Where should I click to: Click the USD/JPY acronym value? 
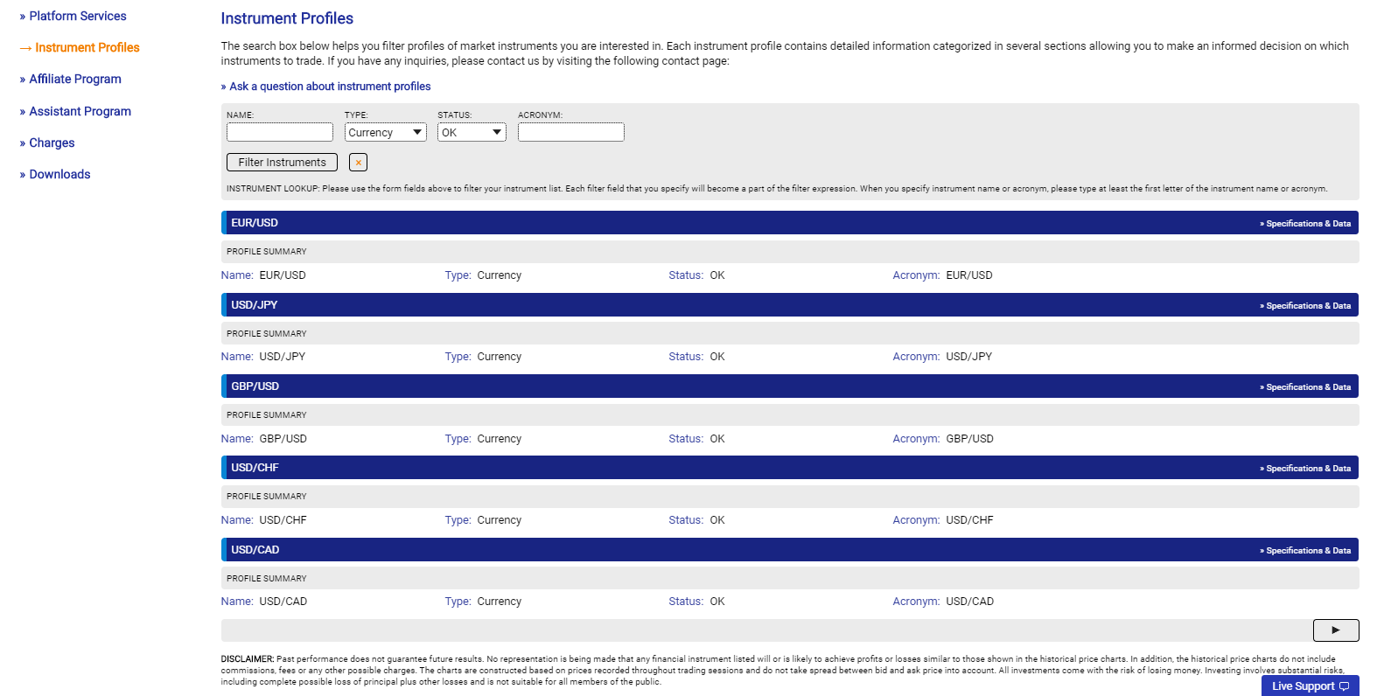click(969, 357)
